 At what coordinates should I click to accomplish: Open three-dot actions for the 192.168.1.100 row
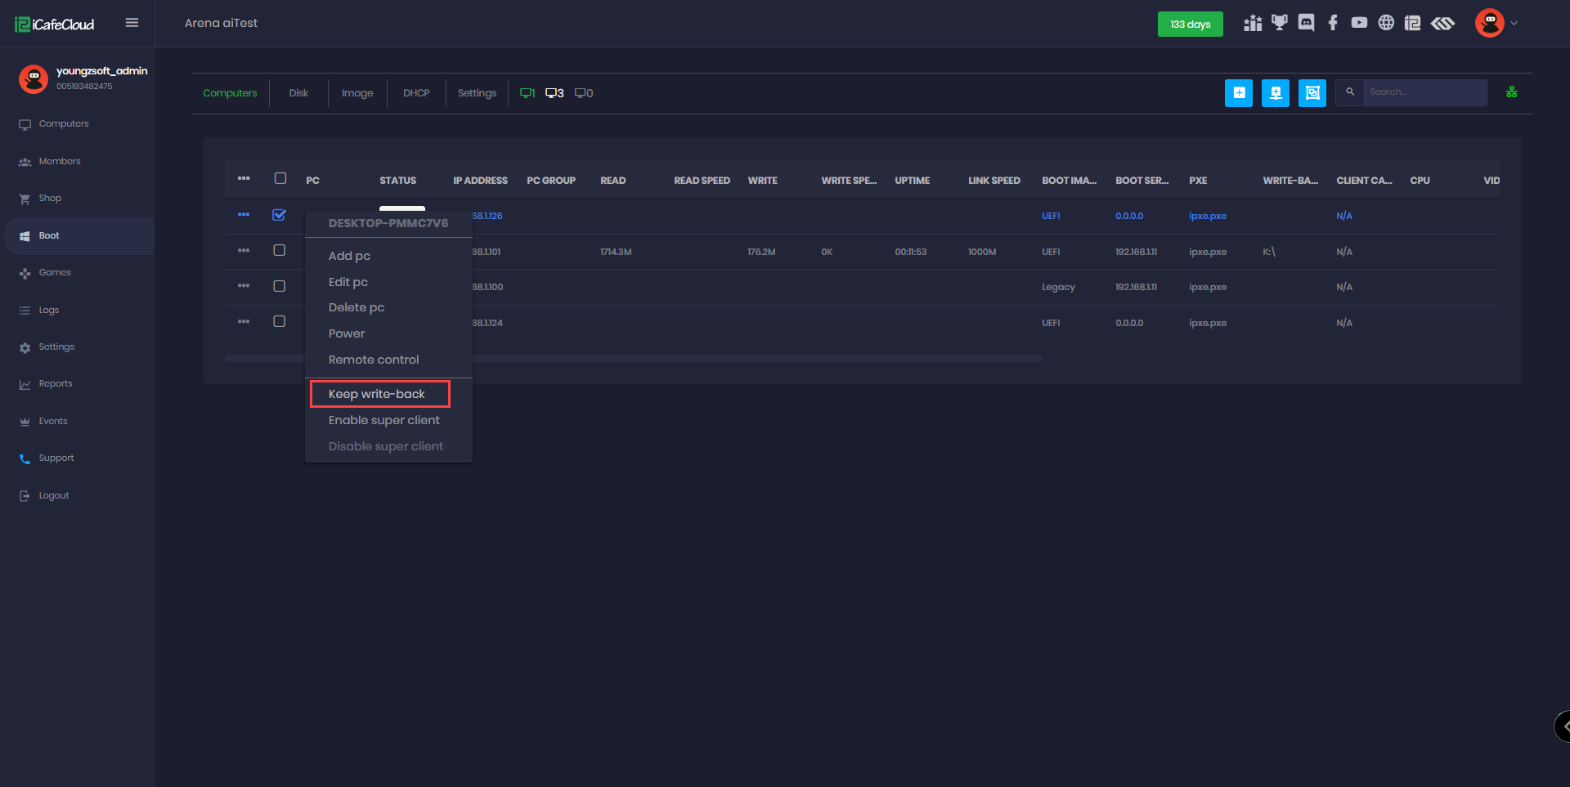coord(244,286)
